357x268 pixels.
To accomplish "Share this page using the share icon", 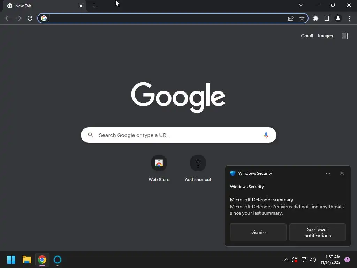I will pyautogui.click(x=291, y=18).
